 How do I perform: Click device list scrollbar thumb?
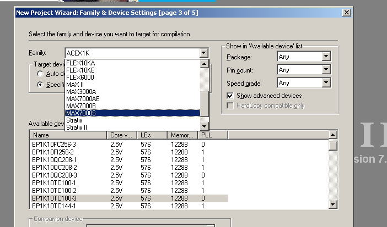click(x=333, y=145)
